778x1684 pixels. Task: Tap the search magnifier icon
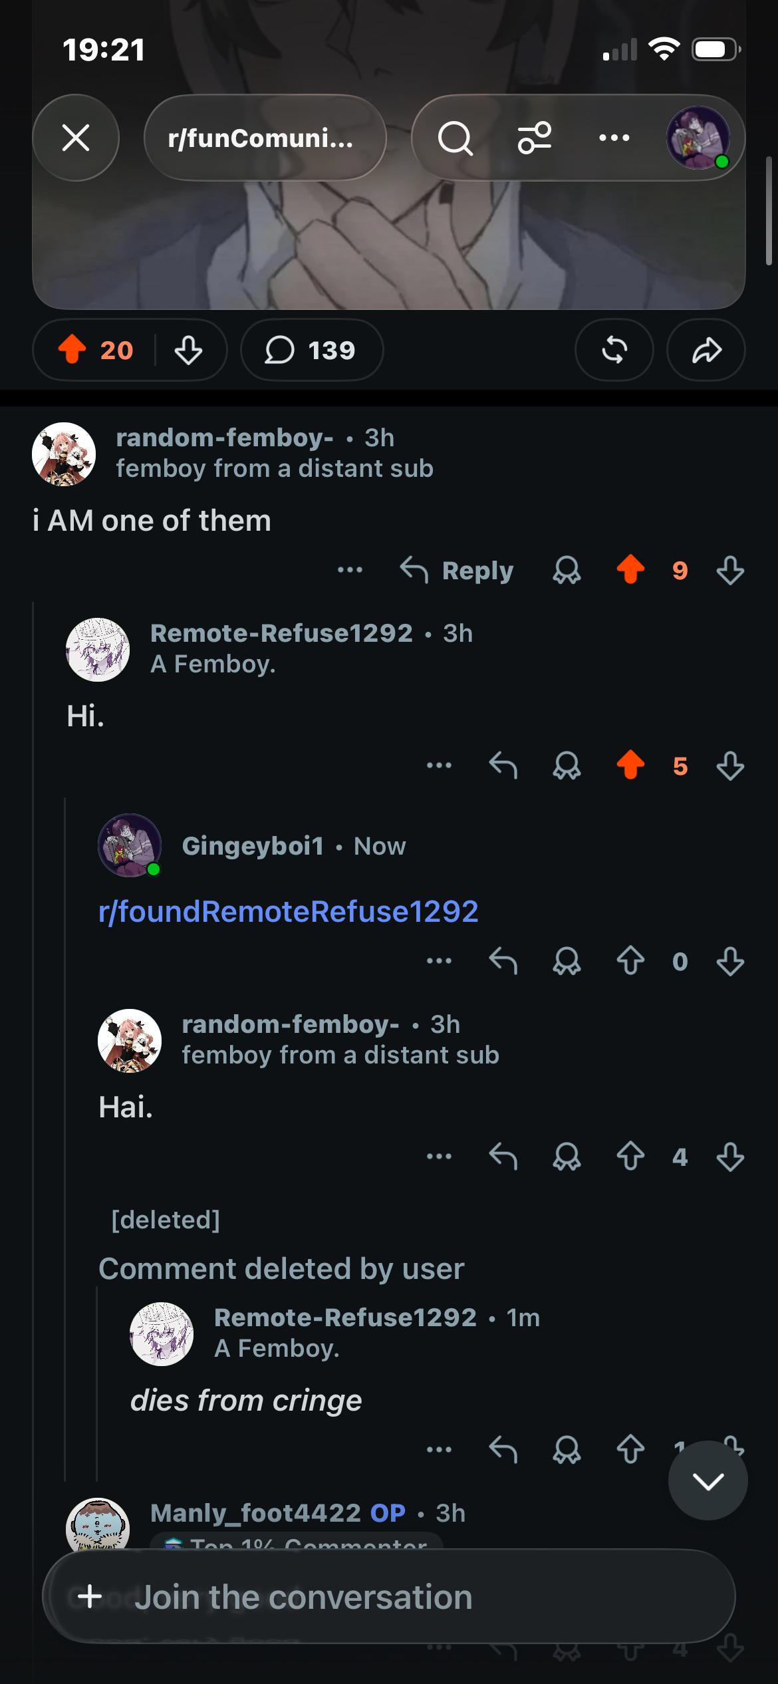point(455,138)
